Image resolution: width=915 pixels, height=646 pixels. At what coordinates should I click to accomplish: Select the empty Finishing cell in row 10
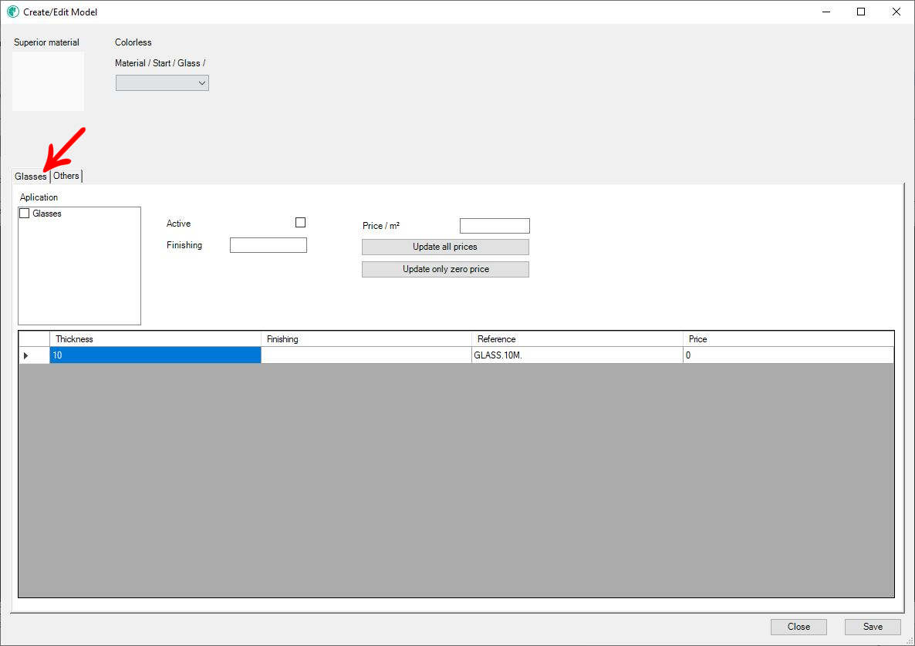366,355
